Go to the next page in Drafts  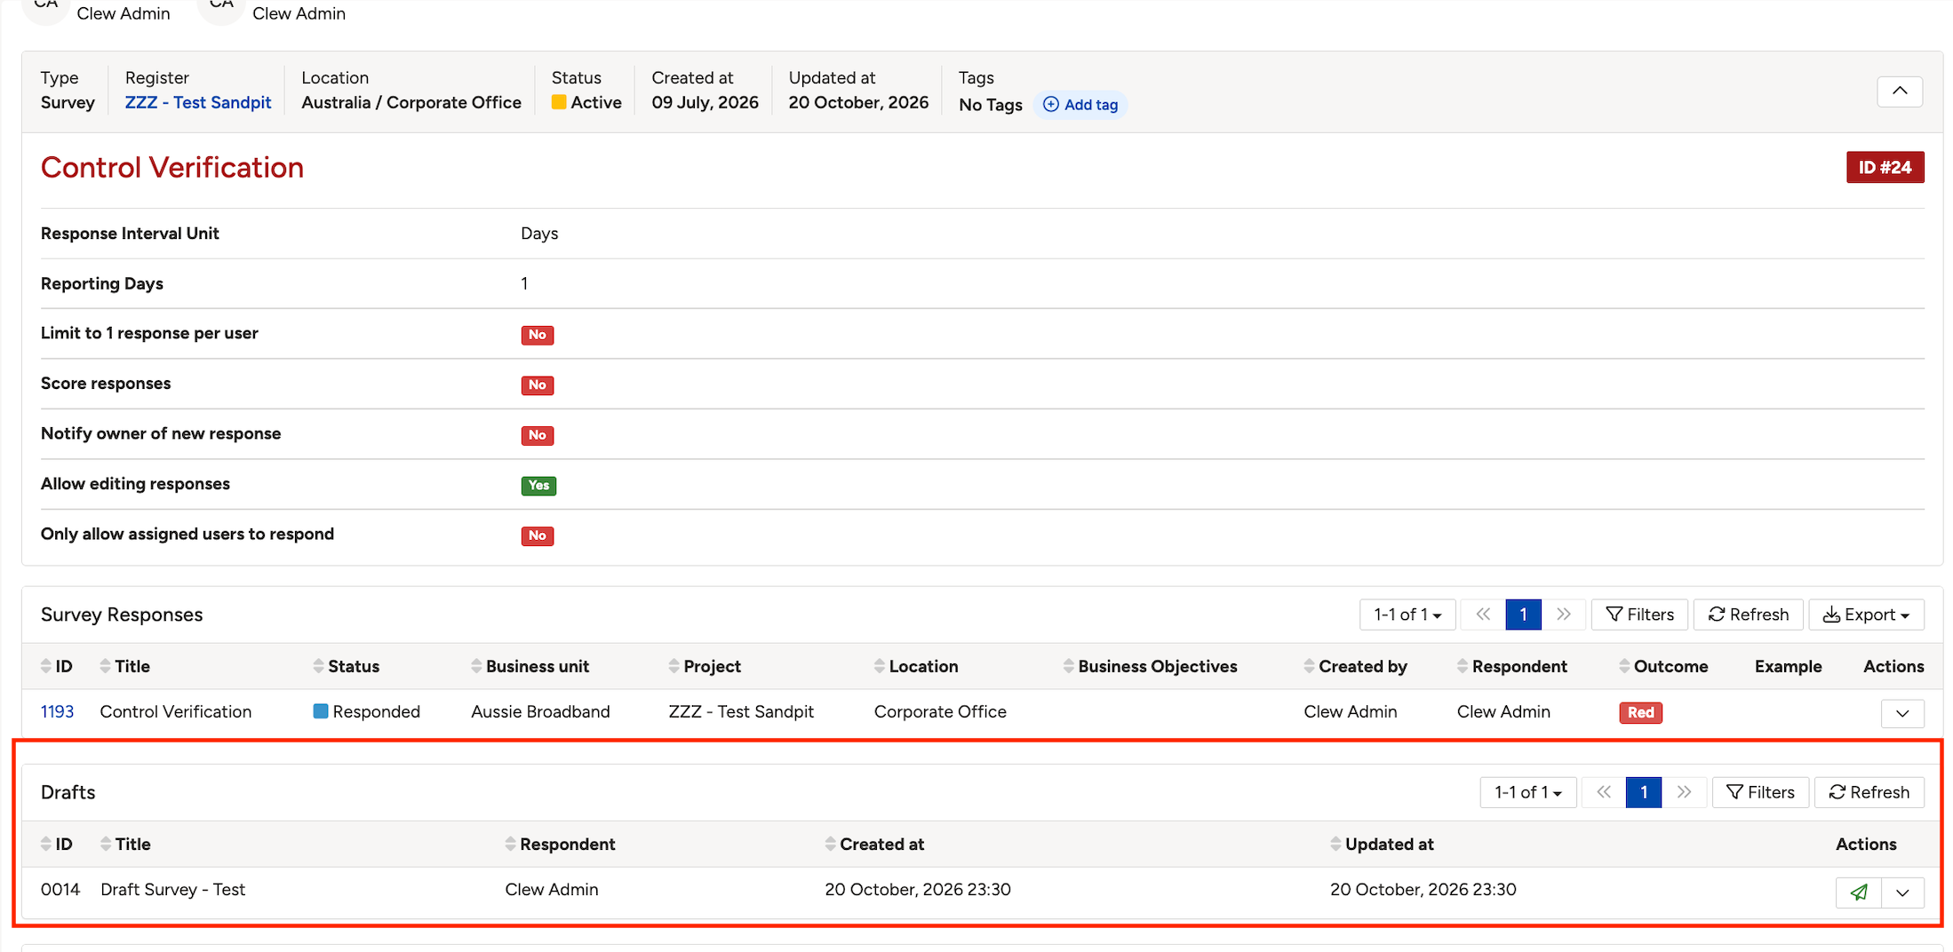pos(1684,792)
